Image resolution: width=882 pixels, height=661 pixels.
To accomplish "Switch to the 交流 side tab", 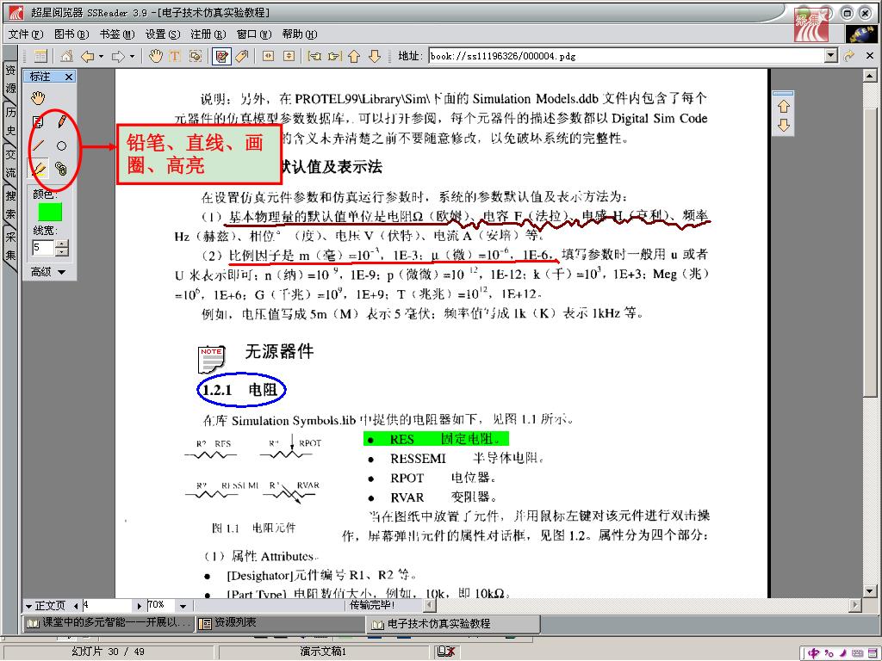I will 10,163.
